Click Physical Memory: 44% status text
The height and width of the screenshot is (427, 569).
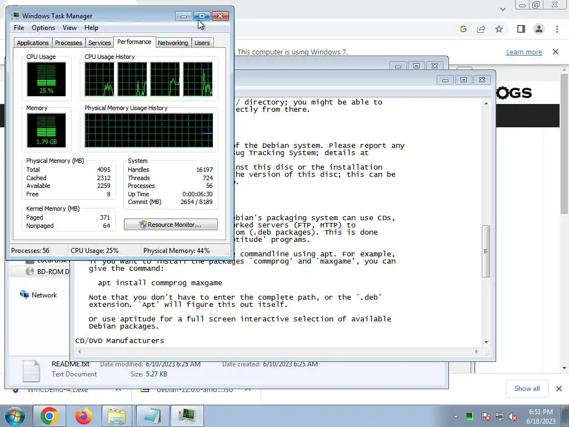tap(176, 251)
